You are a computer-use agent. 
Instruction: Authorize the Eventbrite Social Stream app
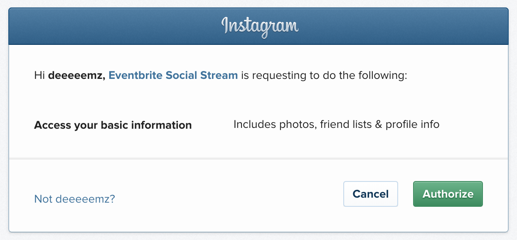point(448,194)
